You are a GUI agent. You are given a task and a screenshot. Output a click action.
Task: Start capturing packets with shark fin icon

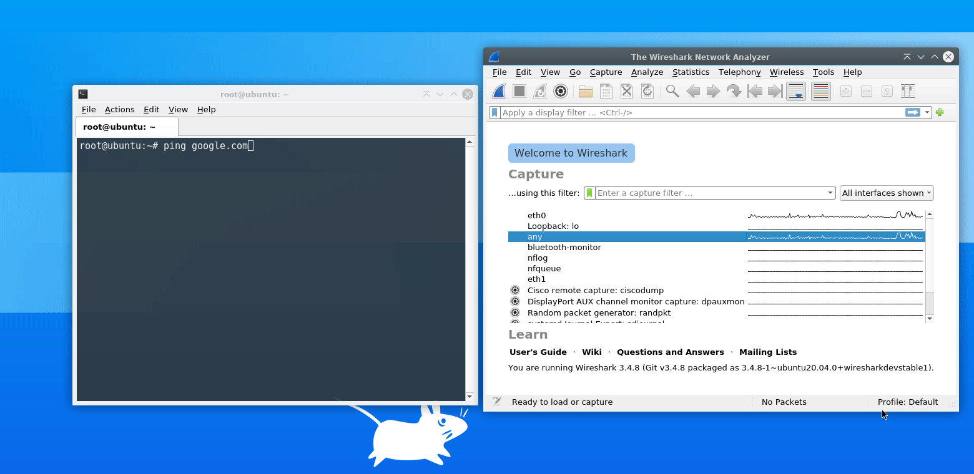(x=499, y=92)
